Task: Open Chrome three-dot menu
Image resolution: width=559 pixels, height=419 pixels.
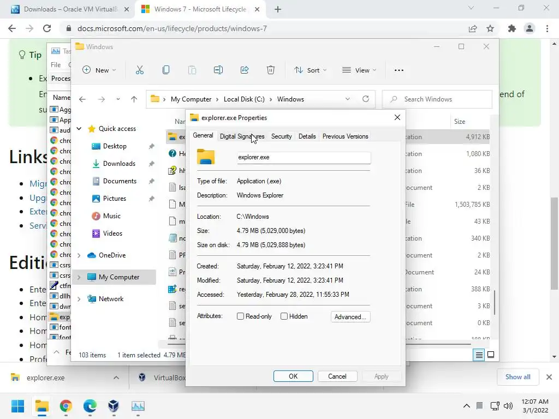Action: (x=547, y=28)
